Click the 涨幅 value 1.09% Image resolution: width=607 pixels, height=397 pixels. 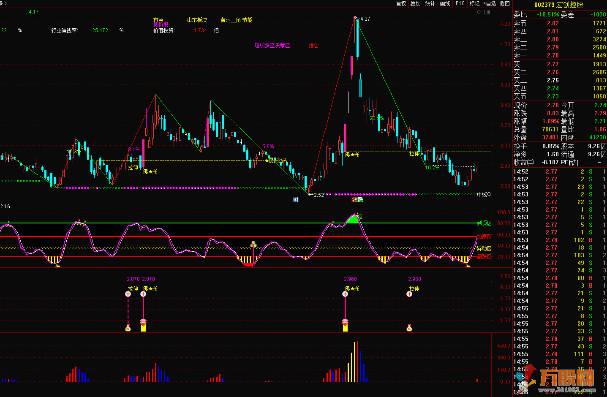point(551,121)
